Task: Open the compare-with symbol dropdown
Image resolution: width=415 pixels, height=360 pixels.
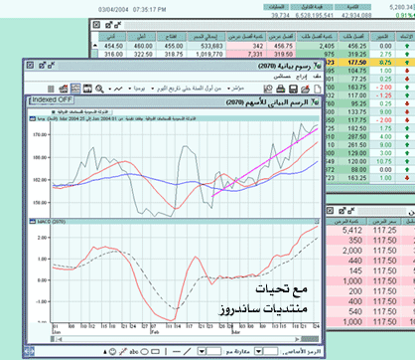Action: click(202, 351)
